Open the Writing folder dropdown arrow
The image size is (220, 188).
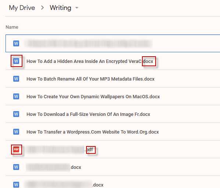coord(77,8)
